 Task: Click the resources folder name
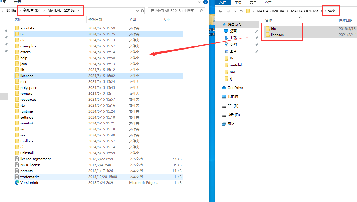coord(28,100)
